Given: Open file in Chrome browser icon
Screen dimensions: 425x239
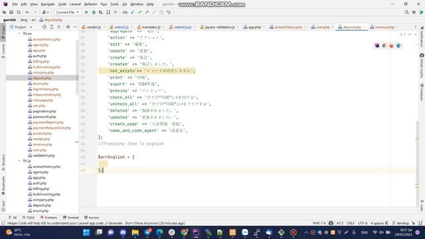Looking at the screenshot, I should coord(384,46).
